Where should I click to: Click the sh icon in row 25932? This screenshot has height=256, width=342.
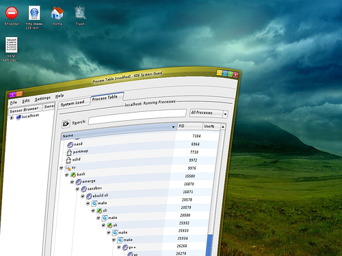click(109, 225)
